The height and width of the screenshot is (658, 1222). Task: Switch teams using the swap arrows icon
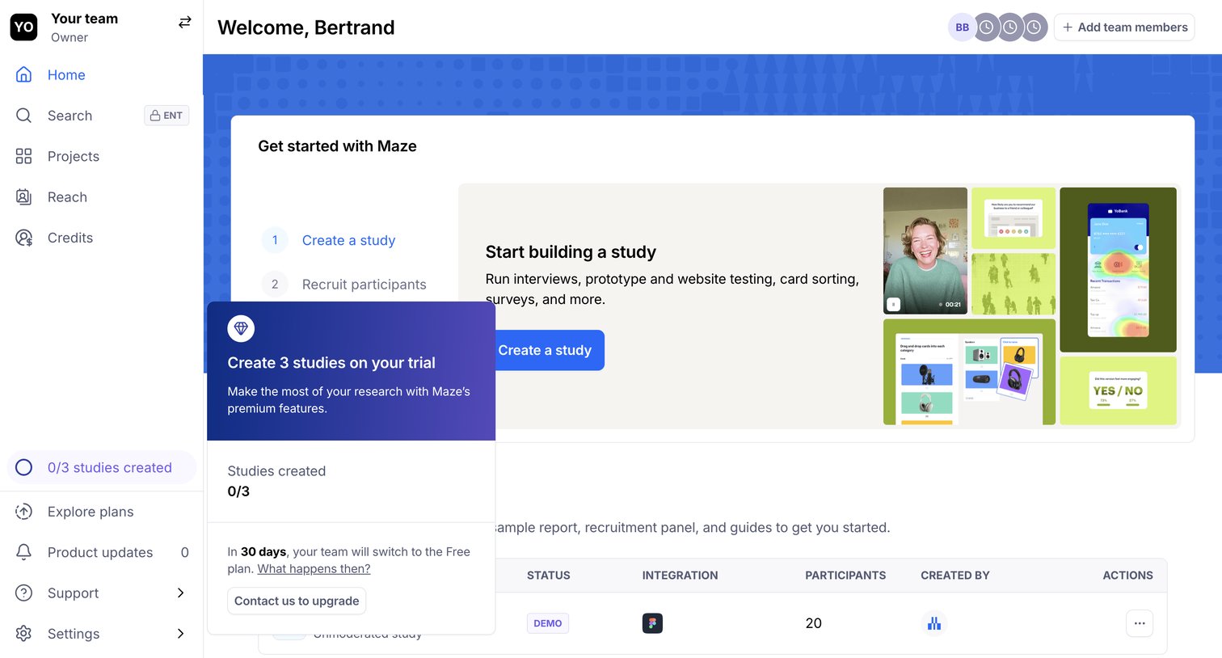click(x=185, y=22)
